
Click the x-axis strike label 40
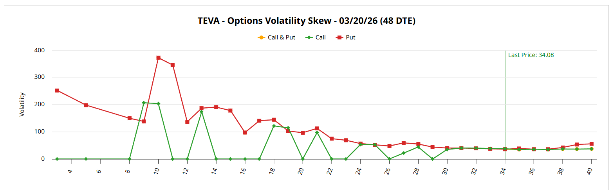coord(589,171)
